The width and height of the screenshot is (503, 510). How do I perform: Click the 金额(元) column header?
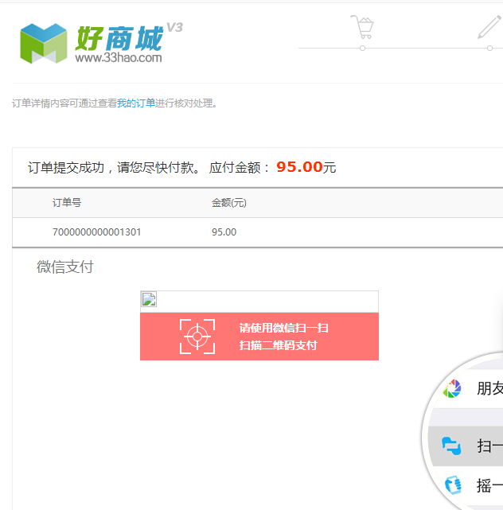click(229, 203)
